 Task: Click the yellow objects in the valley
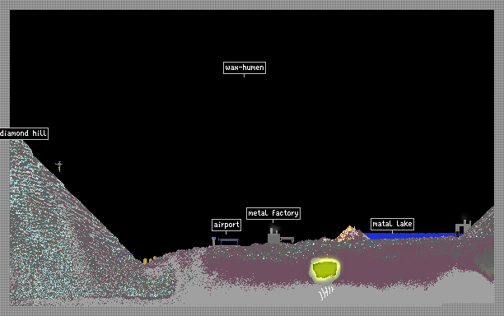click(149, 260)
